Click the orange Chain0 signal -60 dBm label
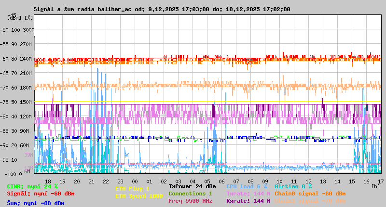The height and width of the screenshot is (207, 386). pyautogui.click(x=310, y=194)
